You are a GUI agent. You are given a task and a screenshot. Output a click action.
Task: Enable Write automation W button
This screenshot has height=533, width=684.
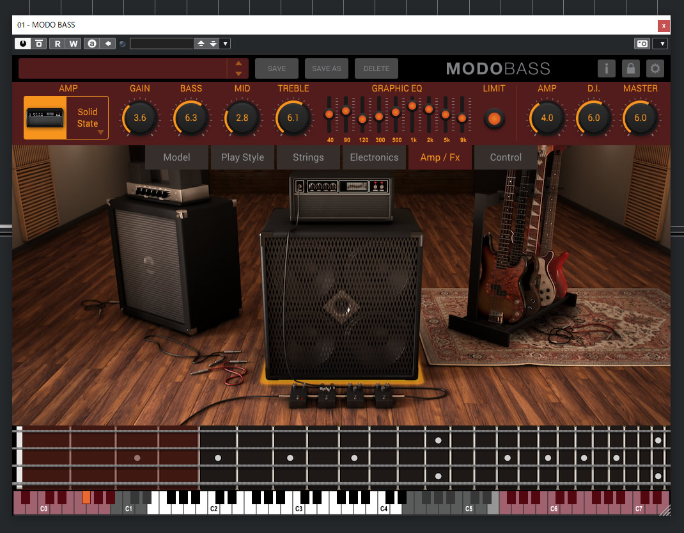[x=74, y=44]
